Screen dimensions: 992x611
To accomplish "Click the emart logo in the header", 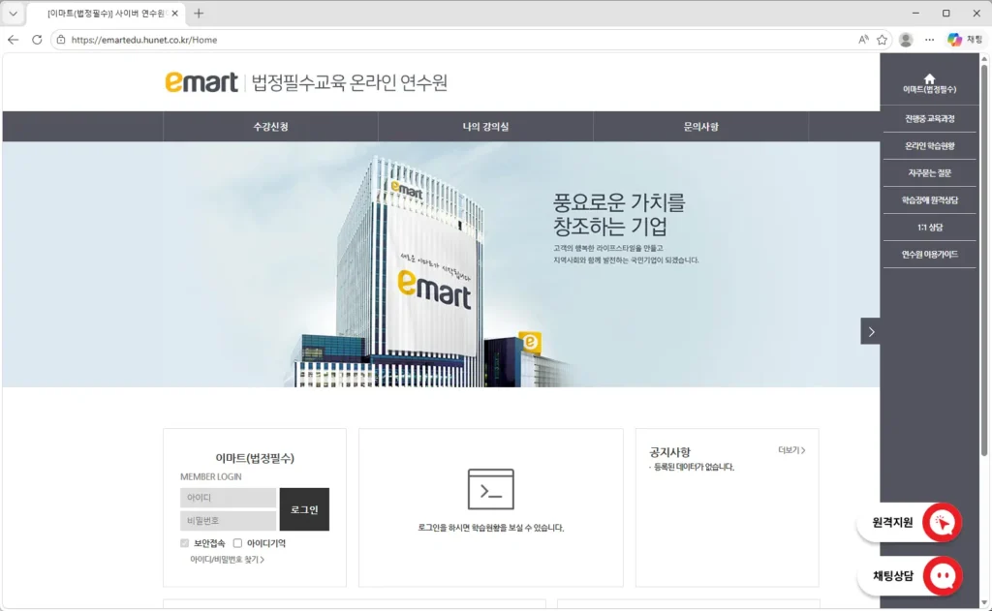I will (x=201, y=82).
